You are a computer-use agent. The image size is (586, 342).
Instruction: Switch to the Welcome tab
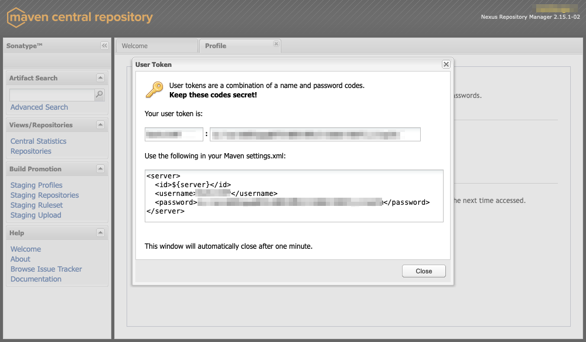click(x=156, y=46)
